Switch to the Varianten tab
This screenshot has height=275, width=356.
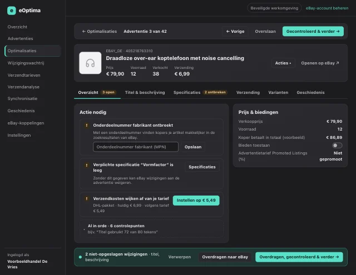coord(278,92)
